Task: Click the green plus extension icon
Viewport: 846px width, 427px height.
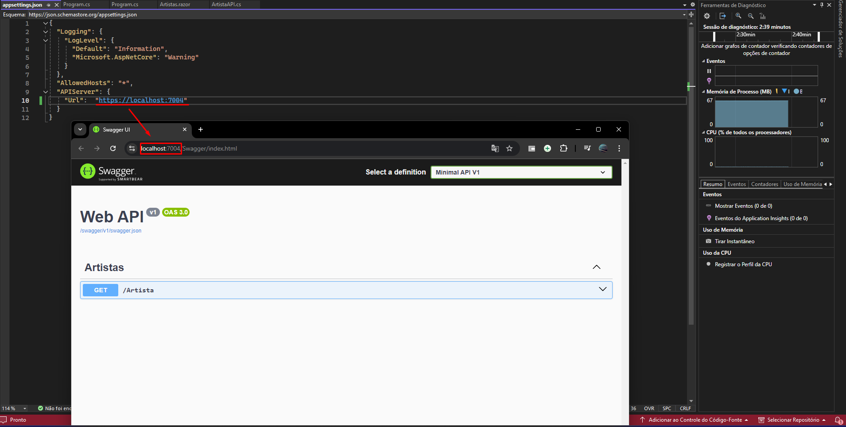Action: tap(547, 148)
